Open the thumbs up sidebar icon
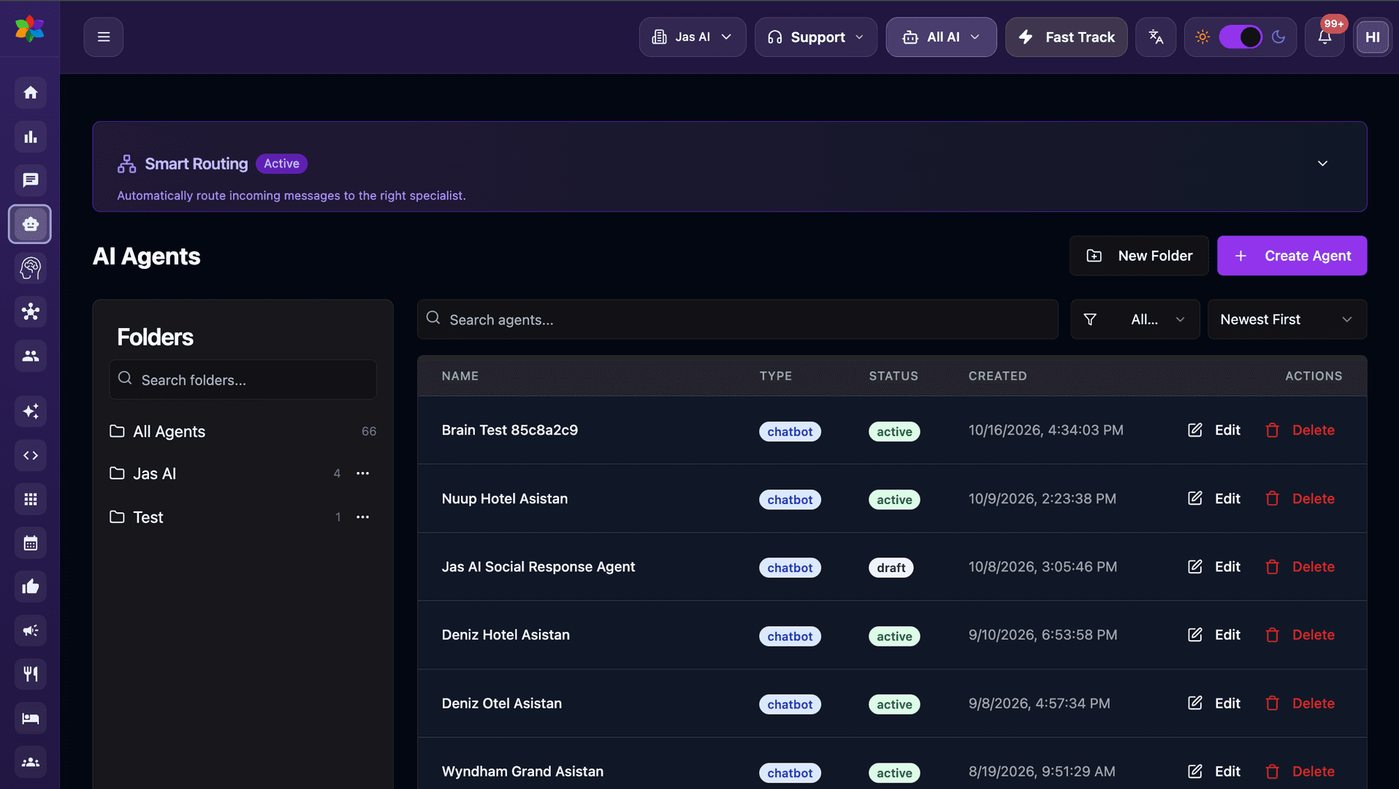The width and height of the screenshot is (1399, 789). click(x=30, y=587)
